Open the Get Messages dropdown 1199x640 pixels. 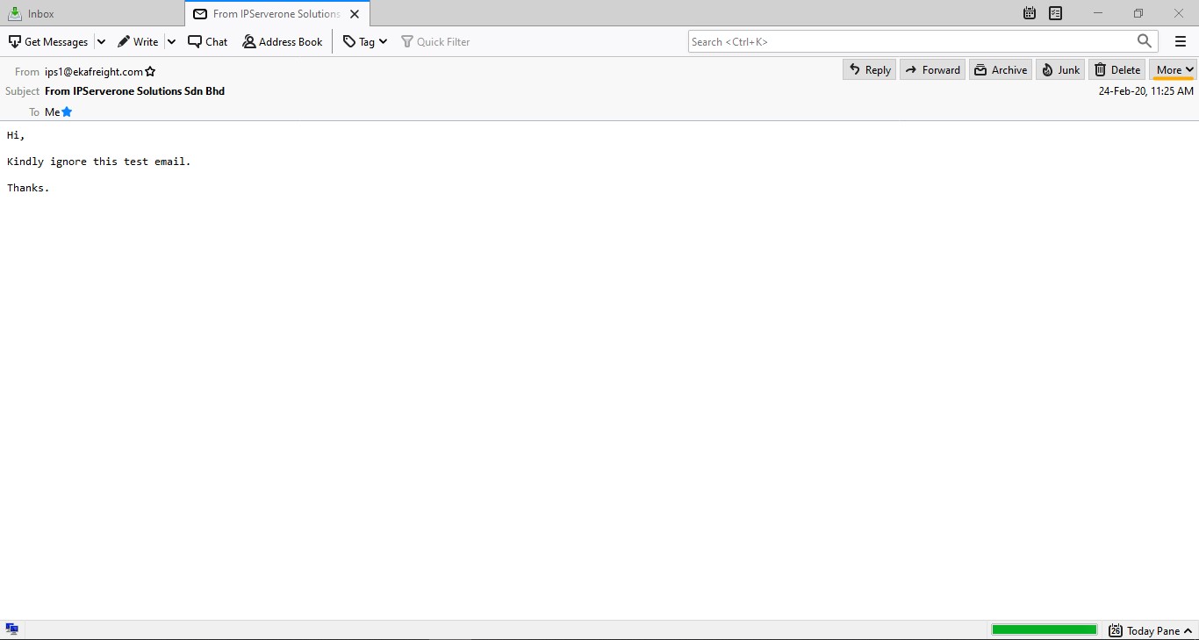pos(101,41)
